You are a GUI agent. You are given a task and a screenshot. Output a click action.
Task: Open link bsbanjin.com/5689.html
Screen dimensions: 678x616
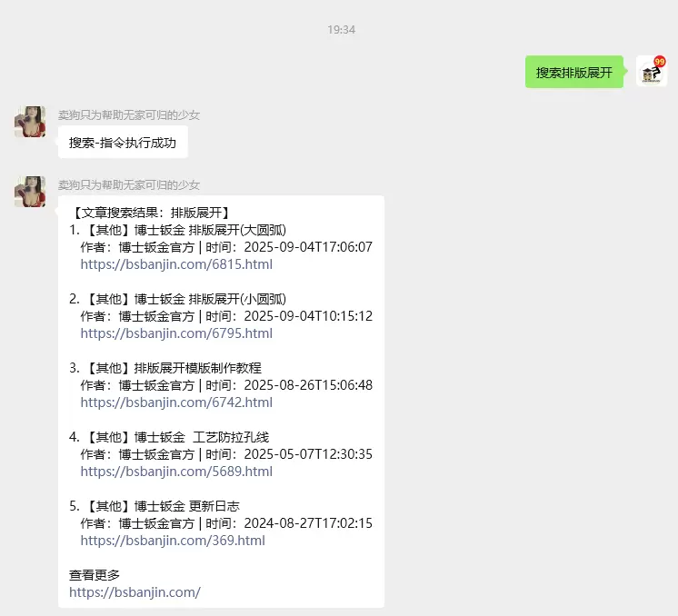[x=176, y=472]
